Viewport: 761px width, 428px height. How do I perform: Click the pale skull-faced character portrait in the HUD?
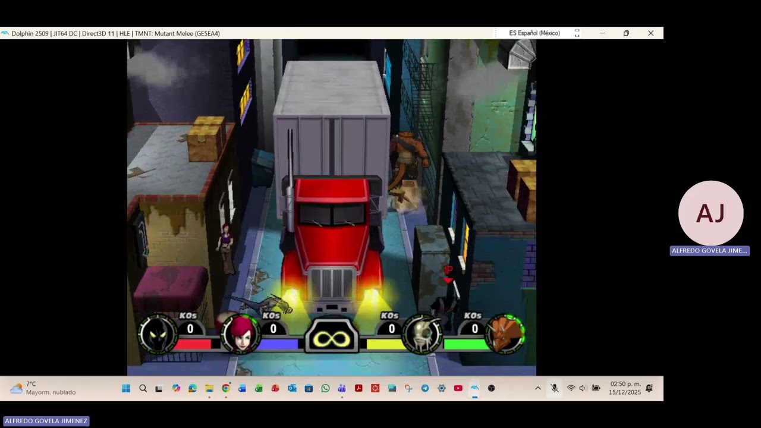click(x=422, y=333)
